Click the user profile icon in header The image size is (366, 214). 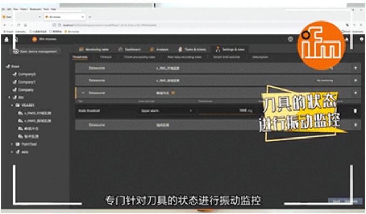[x=6, y=39]
